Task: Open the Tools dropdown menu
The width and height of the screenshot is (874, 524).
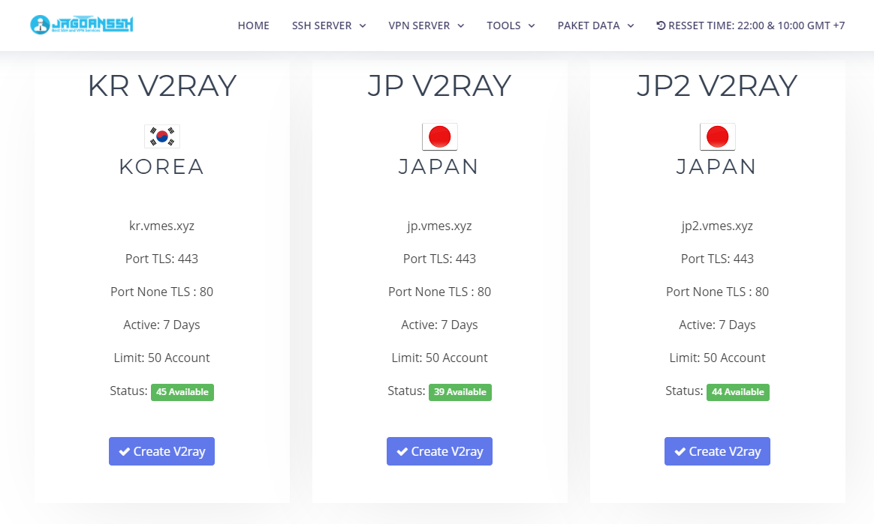Action: click(x=511, y=25)
